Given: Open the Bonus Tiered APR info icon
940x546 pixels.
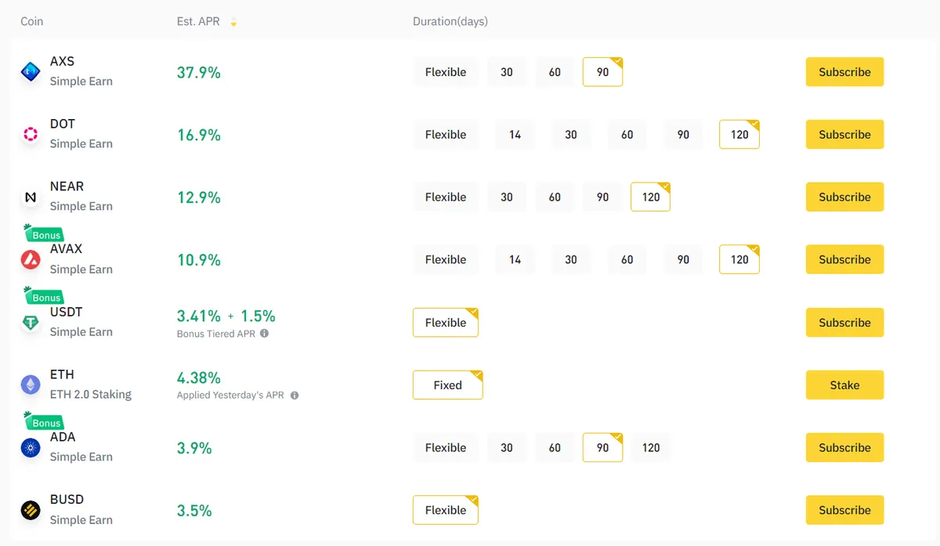Looking at the screenshot, I should (x=265, y=334).
